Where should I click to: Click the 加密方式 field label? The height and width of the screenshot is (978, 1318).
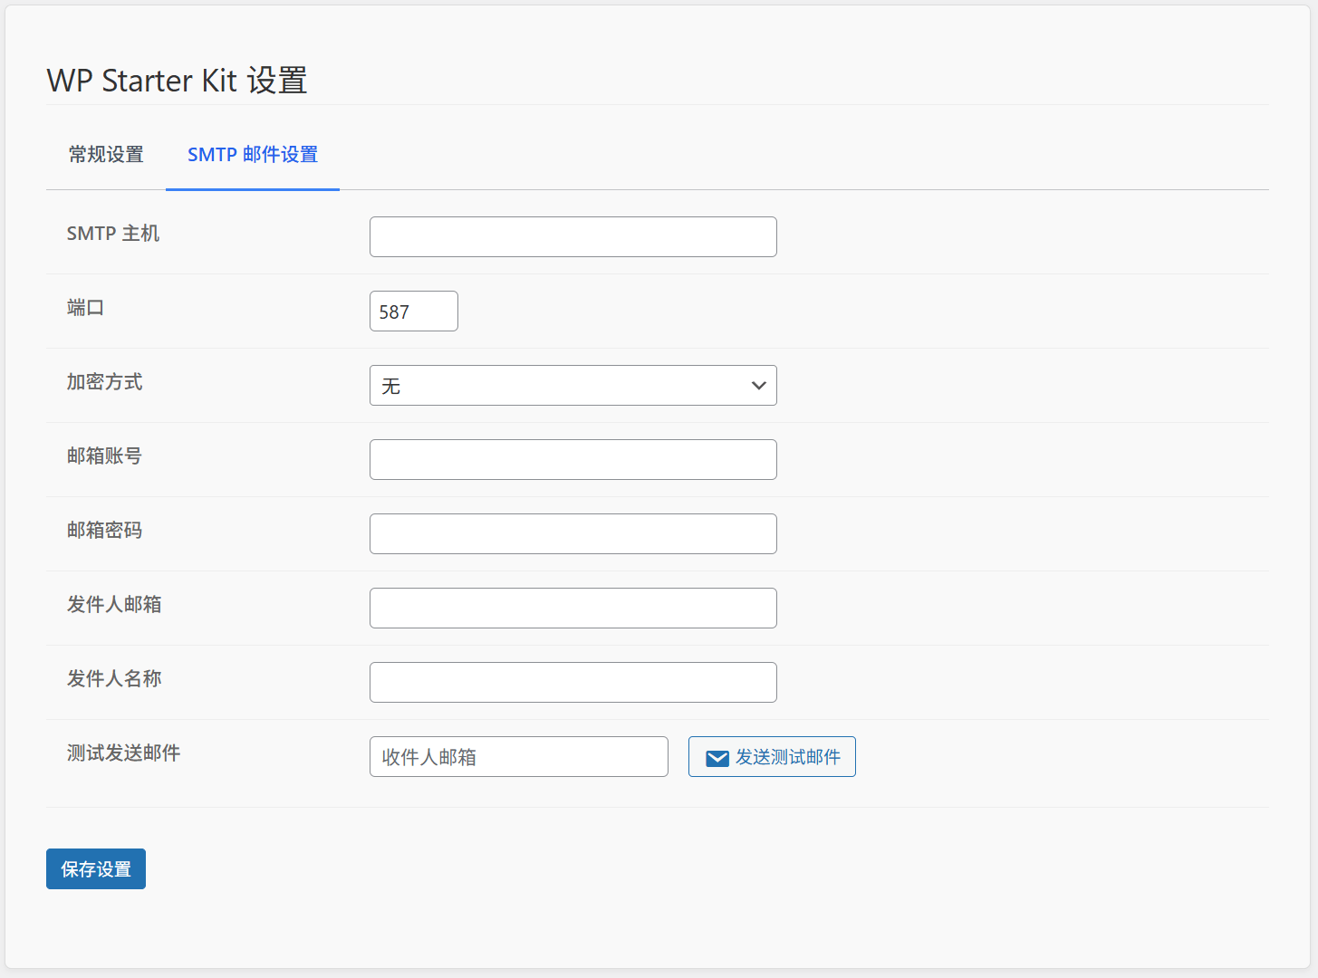[105, 381]
